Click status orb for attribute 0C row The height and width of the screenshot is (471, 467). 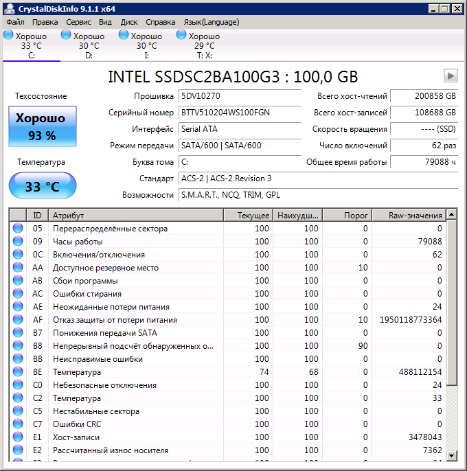click(18, 255)
